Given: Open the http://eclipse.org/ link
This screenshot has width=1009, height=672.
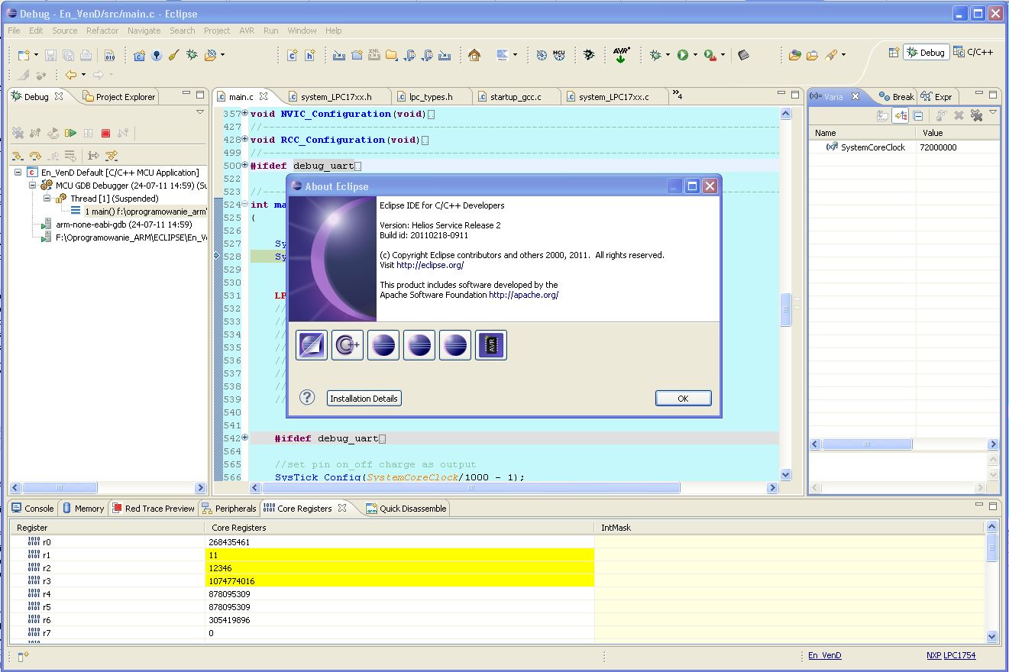Looking at the screenshot, I should 430,266.
